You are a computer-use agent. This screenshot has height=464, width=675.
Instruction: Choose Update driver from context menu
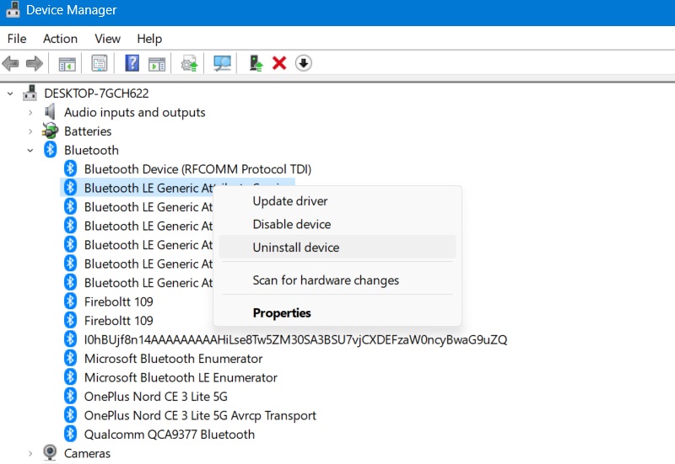(x=337, y=201)
